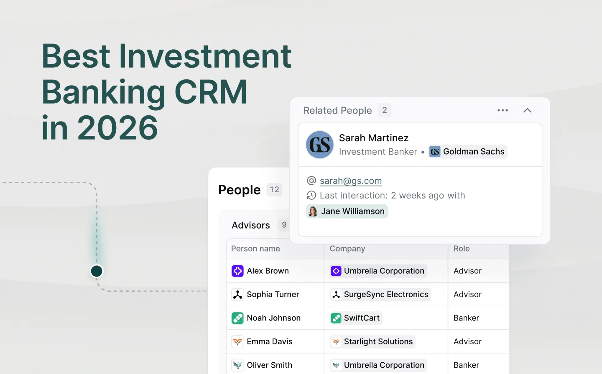Image resolution: width=602 pixels, height=374 pixels.
Task: Click Oliver Smith's avatar icon
Action: pos(237,365)
